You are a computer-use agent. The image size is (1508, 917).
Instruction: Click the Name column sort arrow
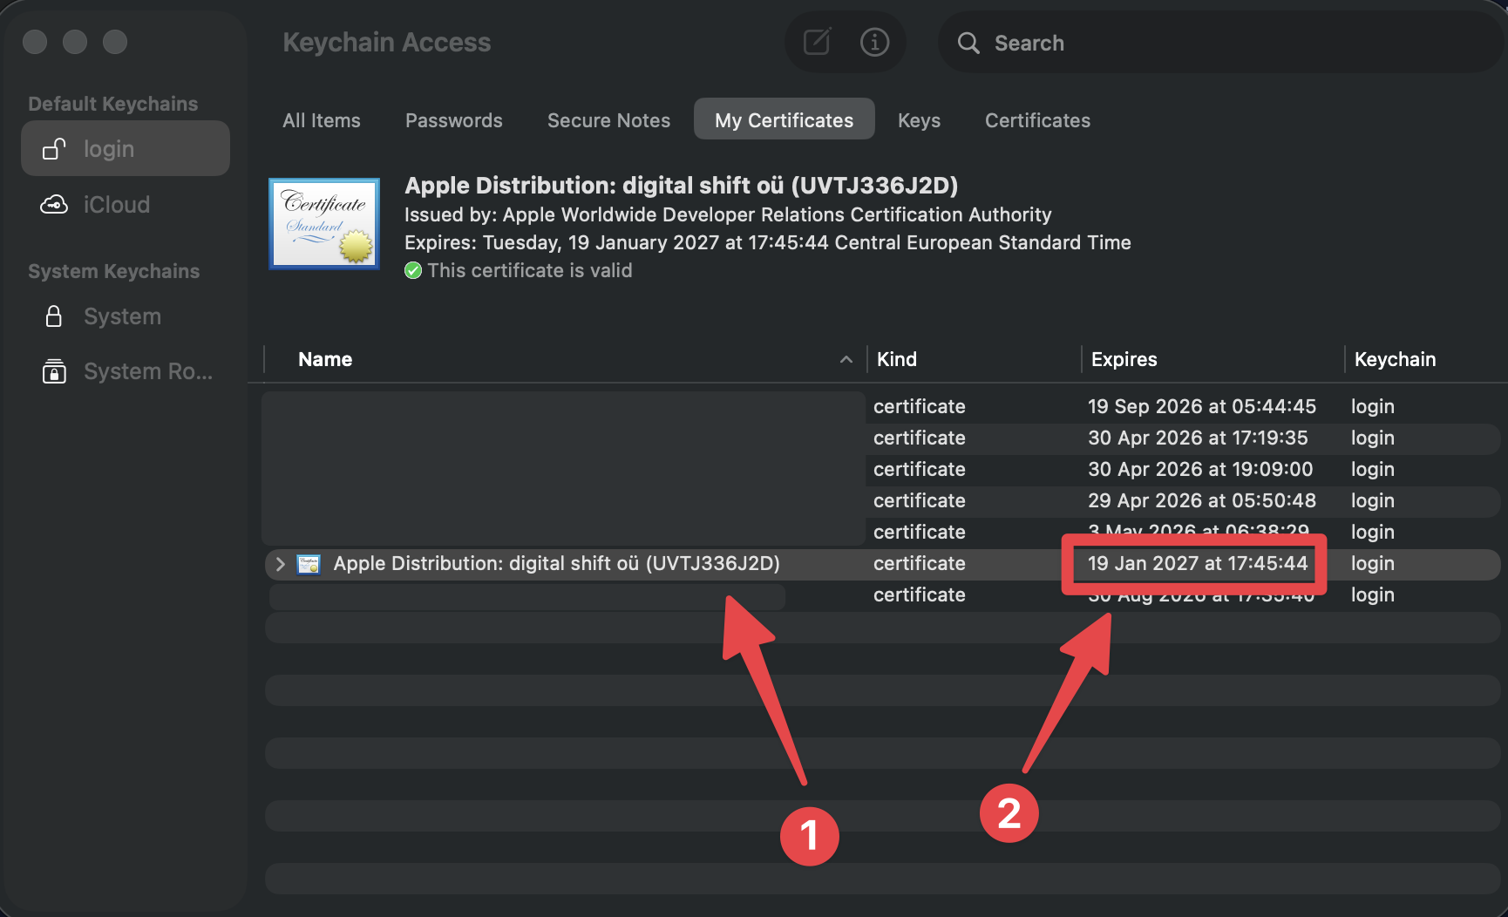pyautogui.click(x=844, y=359)
